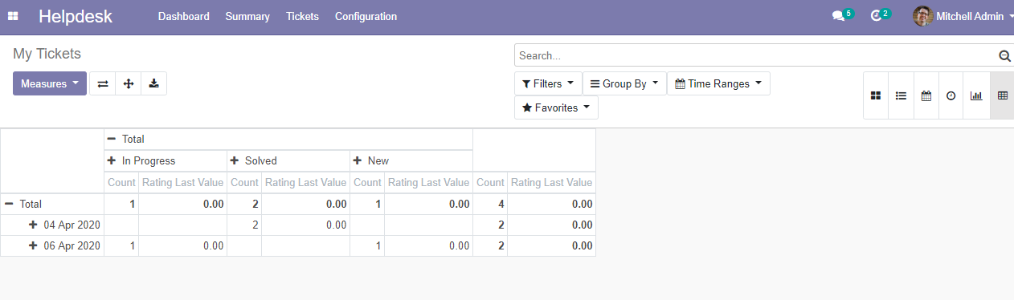
Task: Click in the Search field
Action: 755,55
